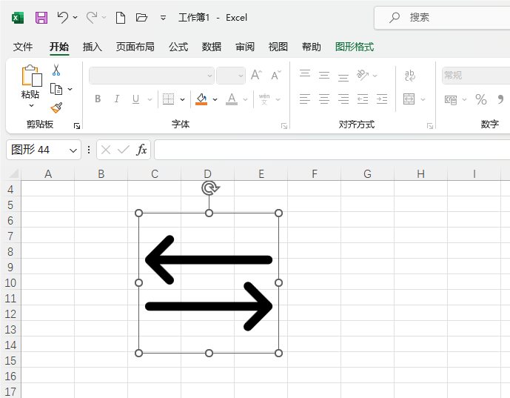The width and height of the screenshot is (510, 398).
Task: Click the Middle Align icon
Action: (324, 76)
